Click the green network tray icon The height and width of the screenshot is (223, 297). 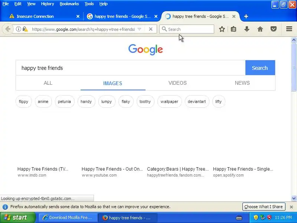(262, 217)
